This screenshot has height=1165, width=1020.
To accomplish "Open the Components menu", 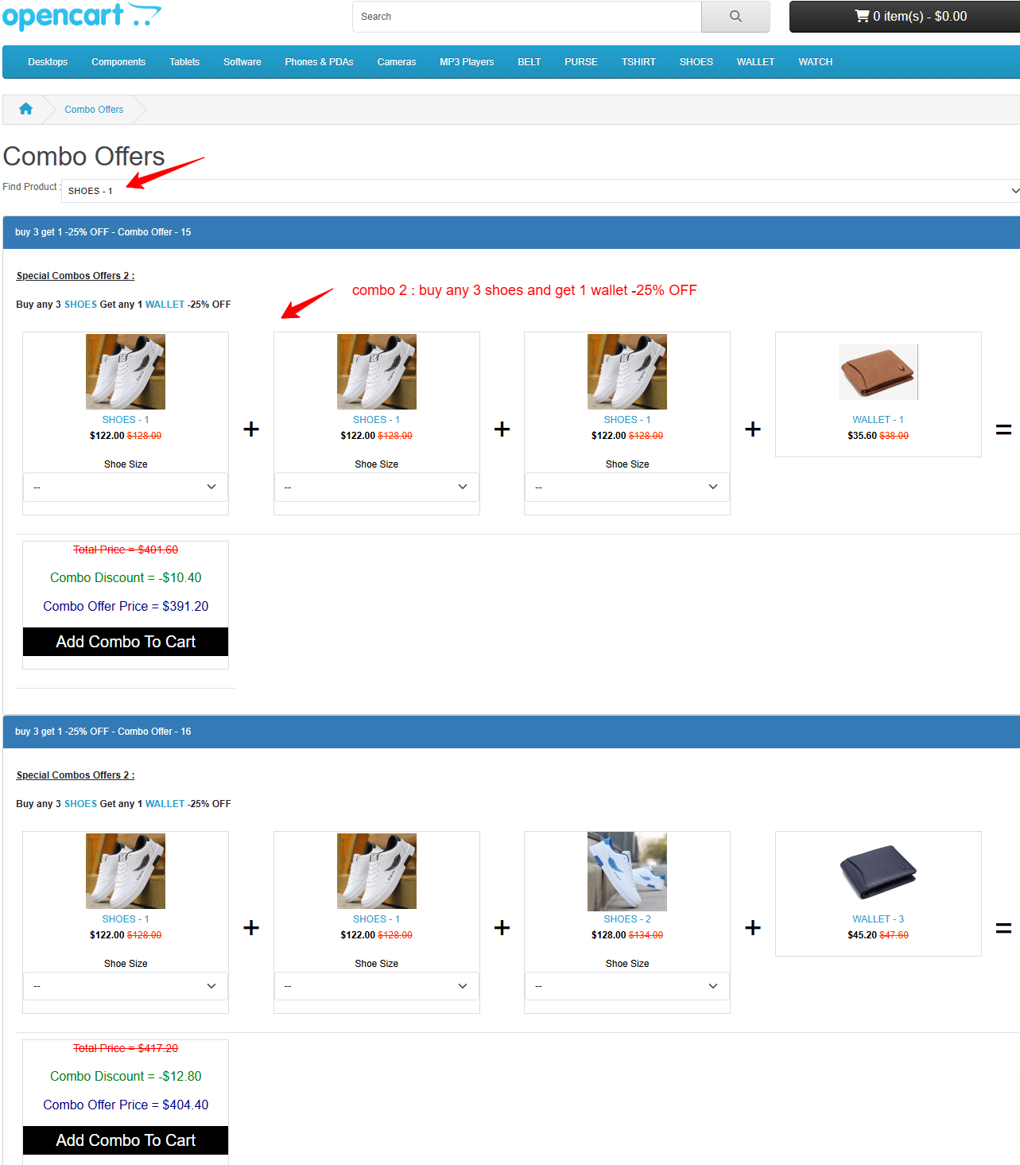I will [118, 62].
